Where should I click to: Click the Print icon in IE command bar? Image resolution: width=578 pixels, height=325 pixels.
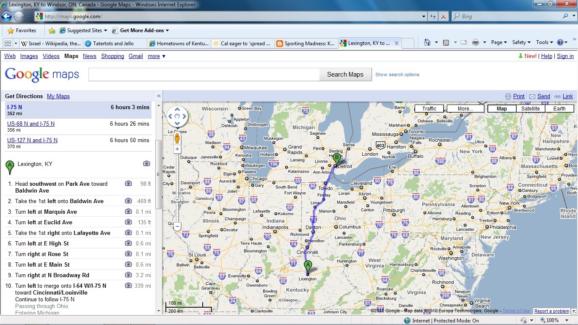[475, 42]
